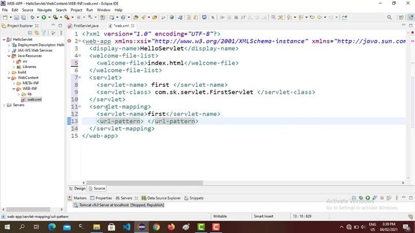Click the Debug bug icon
This screenshot has height=233, width=415.
coord(32,17)
